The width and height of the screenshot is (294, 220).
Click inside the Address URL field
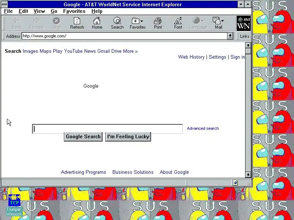(x=125, y=36)
